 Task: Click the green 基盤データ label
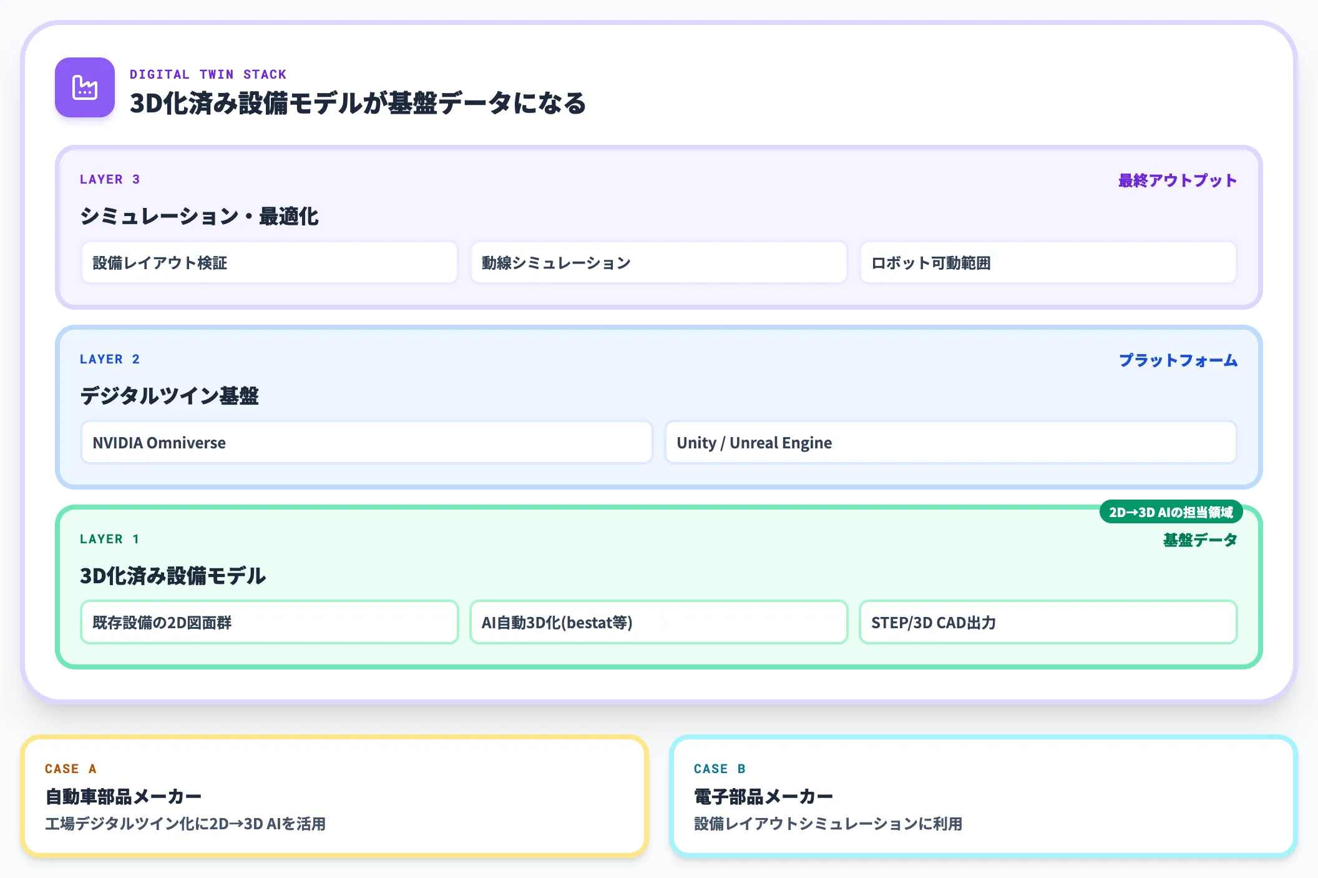[1200, 540]
